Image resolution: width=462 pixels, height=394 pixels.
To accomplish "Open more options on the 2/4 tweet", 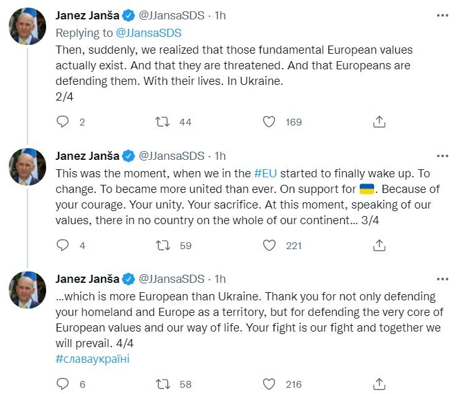I will coord(442,15).
